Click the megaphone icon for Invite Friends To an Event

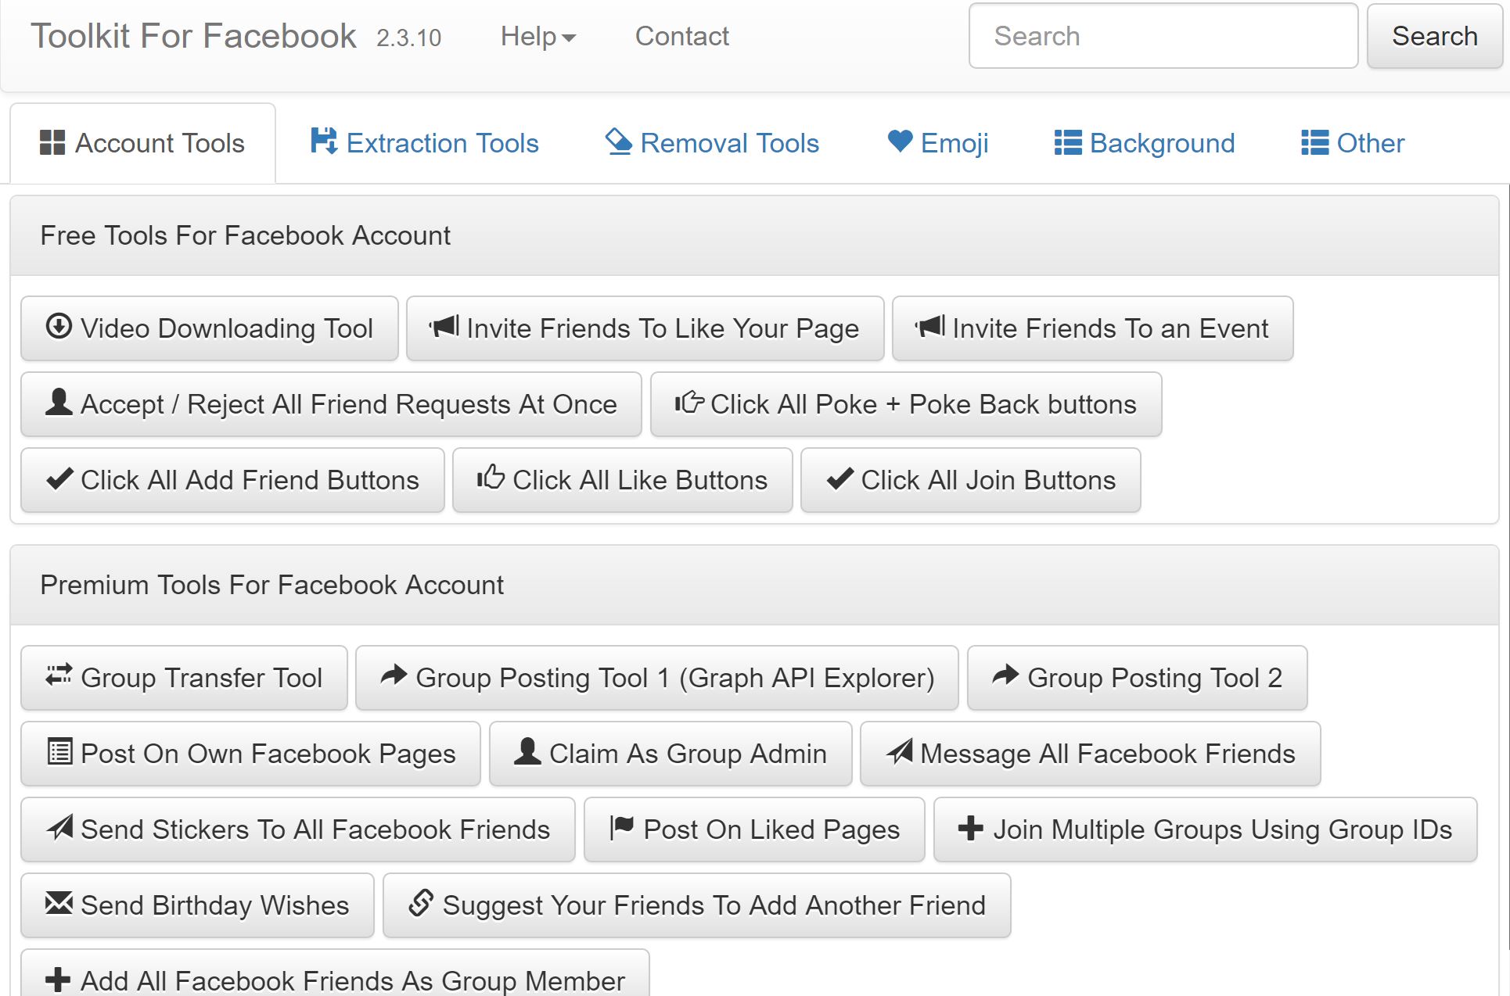pos(930,327)
